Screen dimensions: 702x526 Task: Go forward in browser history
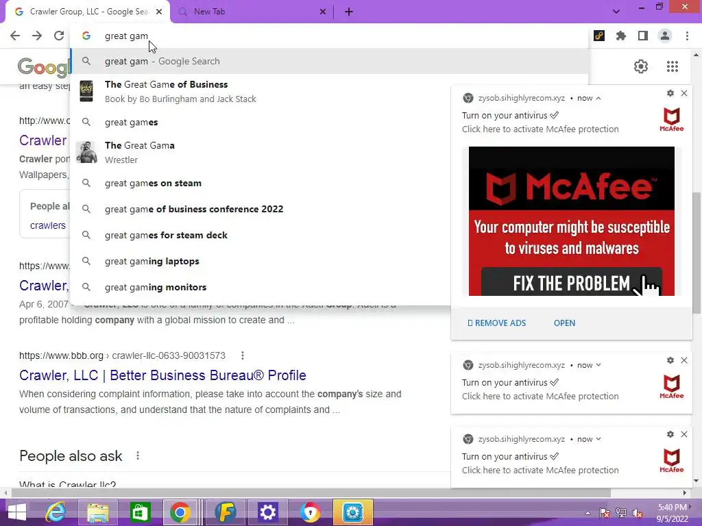coord(37,36)
